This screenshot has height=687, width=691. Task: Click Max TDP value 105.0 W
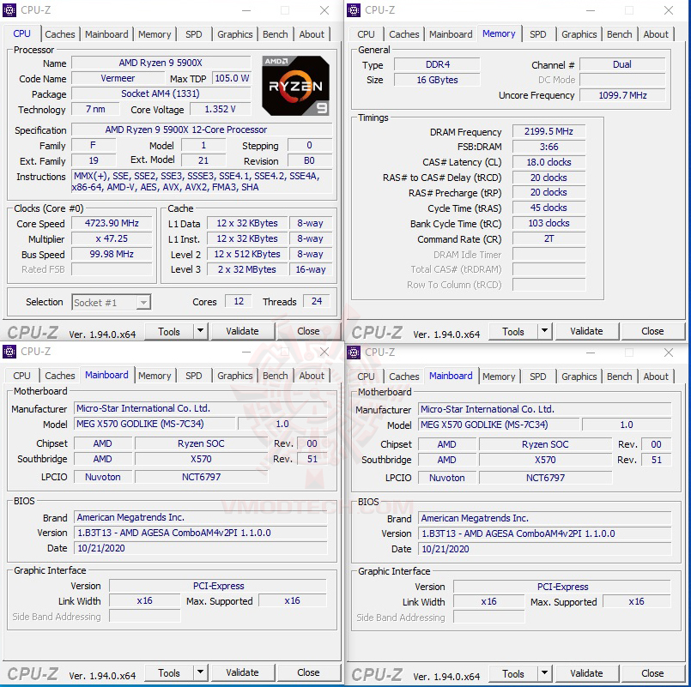pyautogui.click(x=232, y=78)
